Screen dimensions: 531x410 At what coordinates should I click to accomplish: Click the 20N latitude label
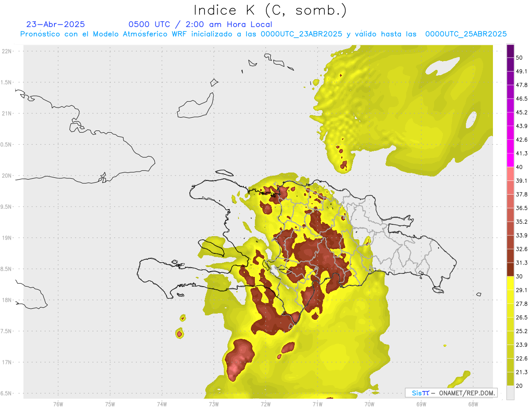tap(8, 176)
